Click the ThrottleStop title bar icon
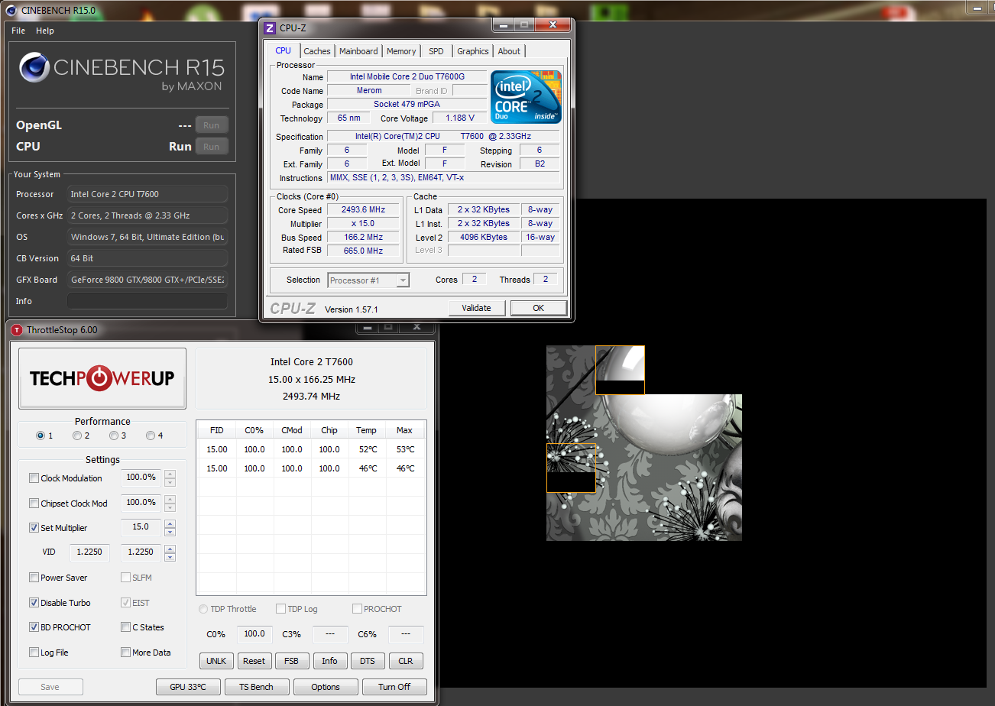Screen dimensions: 995x706 click(x=17, y=330)
